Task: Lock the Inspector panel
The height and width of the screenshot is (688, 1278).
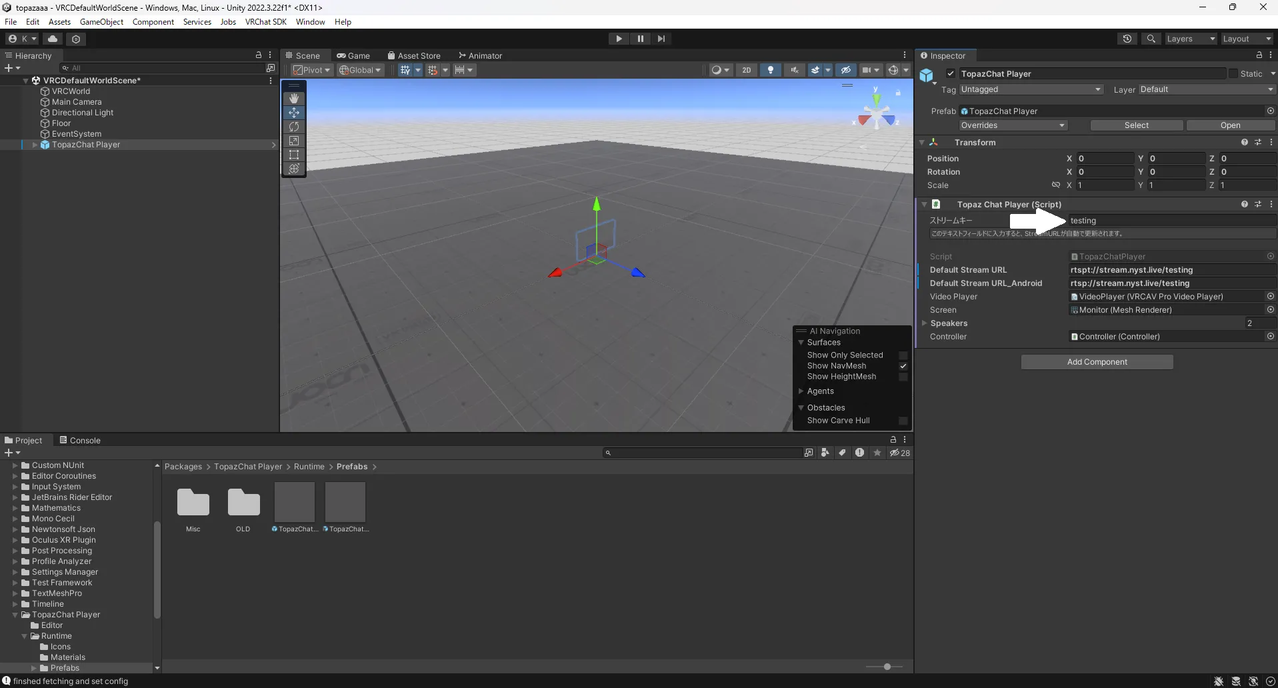Action: (1259, 55)
